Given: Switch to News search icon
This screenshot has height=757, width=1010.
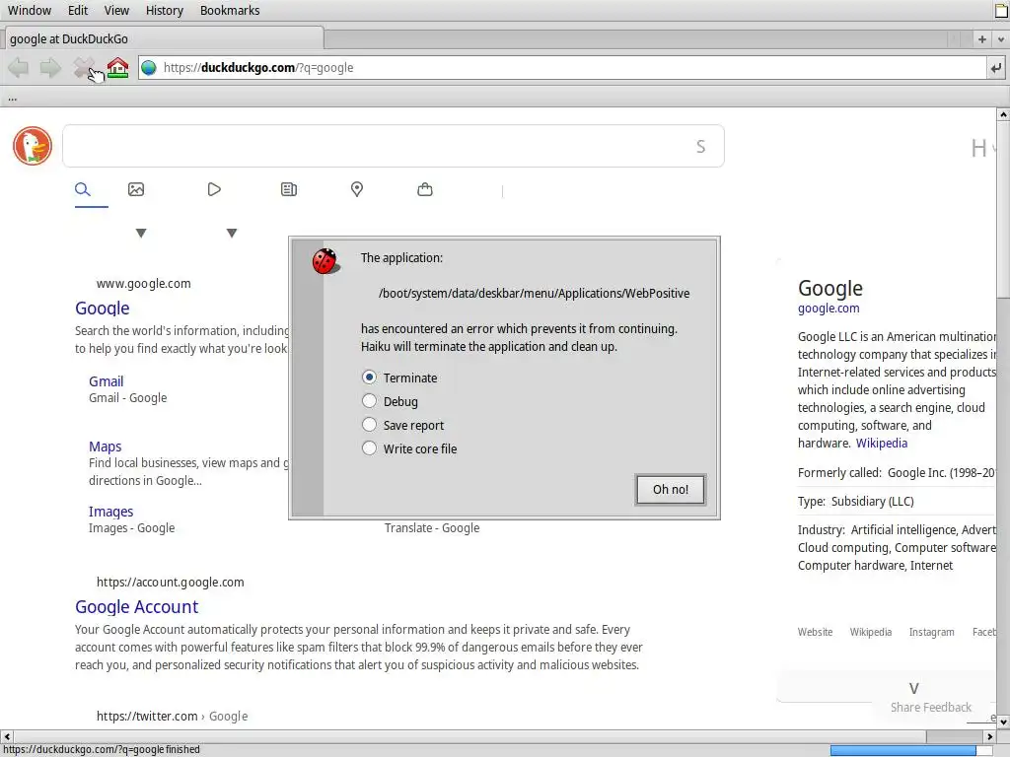Looking at the screenshot, I should coord(289,189).
